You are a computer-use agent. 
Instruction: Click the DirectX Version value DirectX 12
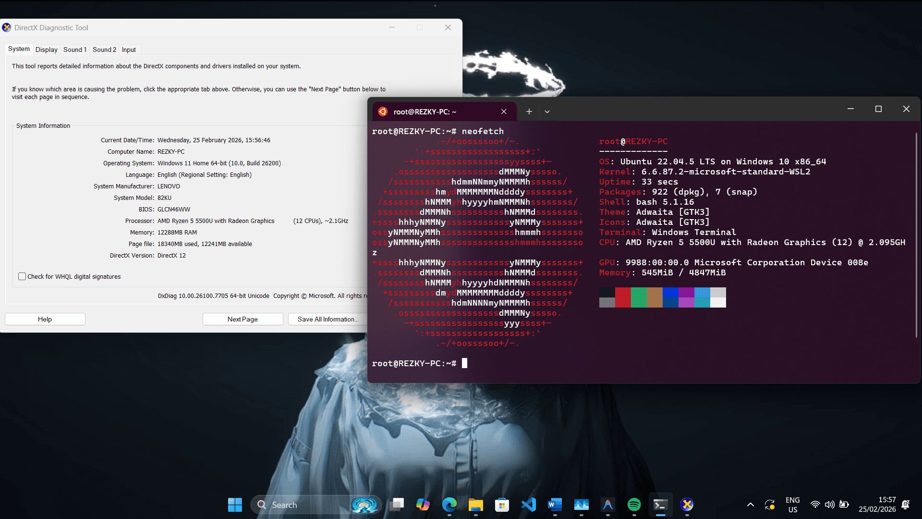(x=171, y=256)
